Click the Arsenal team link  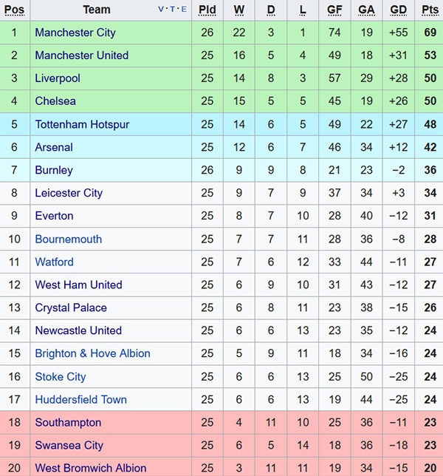coord(54,147)
